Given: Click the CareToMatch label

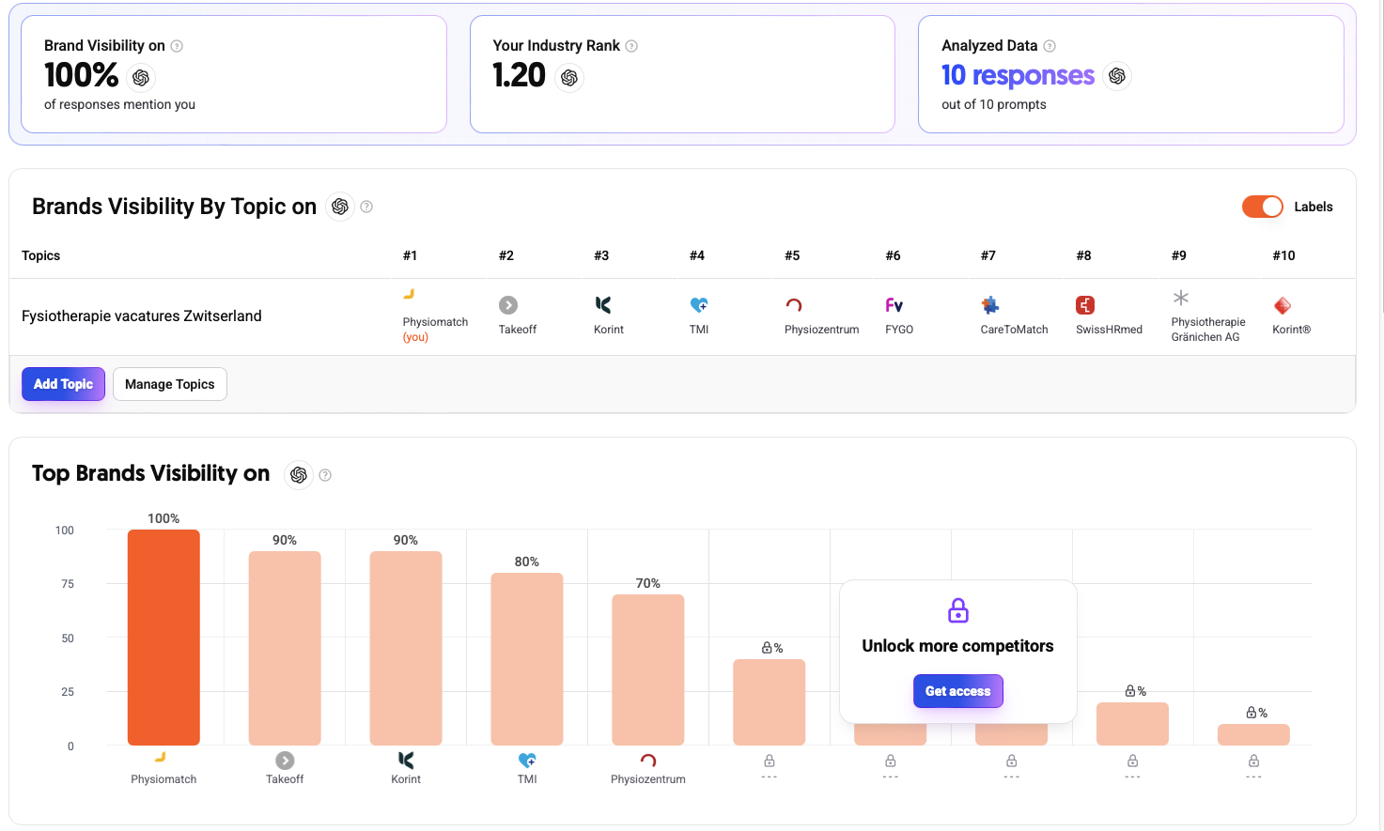Looking at the screenshot, I should [x=1014, y=330].
